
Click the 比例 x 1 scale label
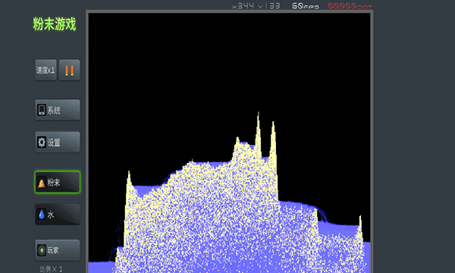pos(51,269)
